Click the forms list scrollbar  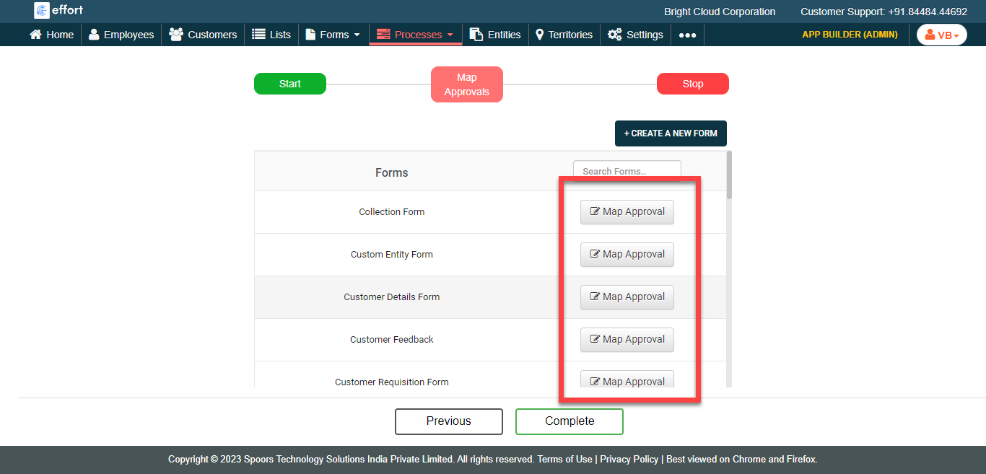pos(729,175)
